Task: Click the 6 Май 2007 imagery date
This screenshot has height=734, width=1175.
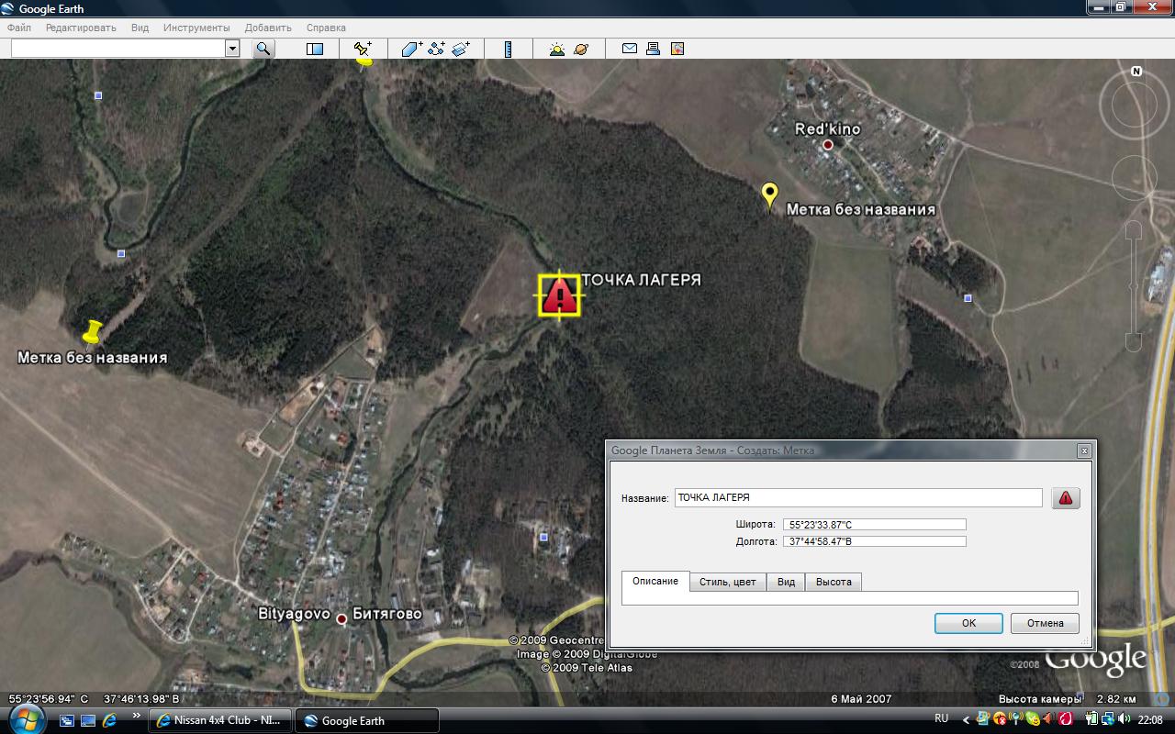Action: [861, 699]
